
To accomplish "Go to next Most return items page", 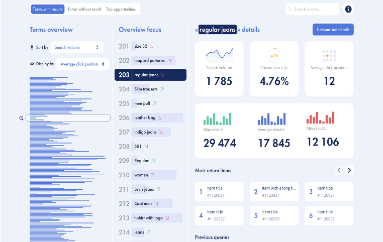I will click(x=349, y=170).
